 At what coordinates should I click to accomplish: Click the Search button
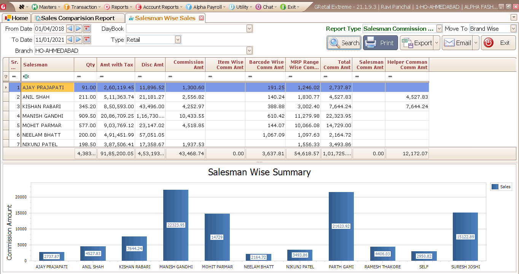(344, 43)
